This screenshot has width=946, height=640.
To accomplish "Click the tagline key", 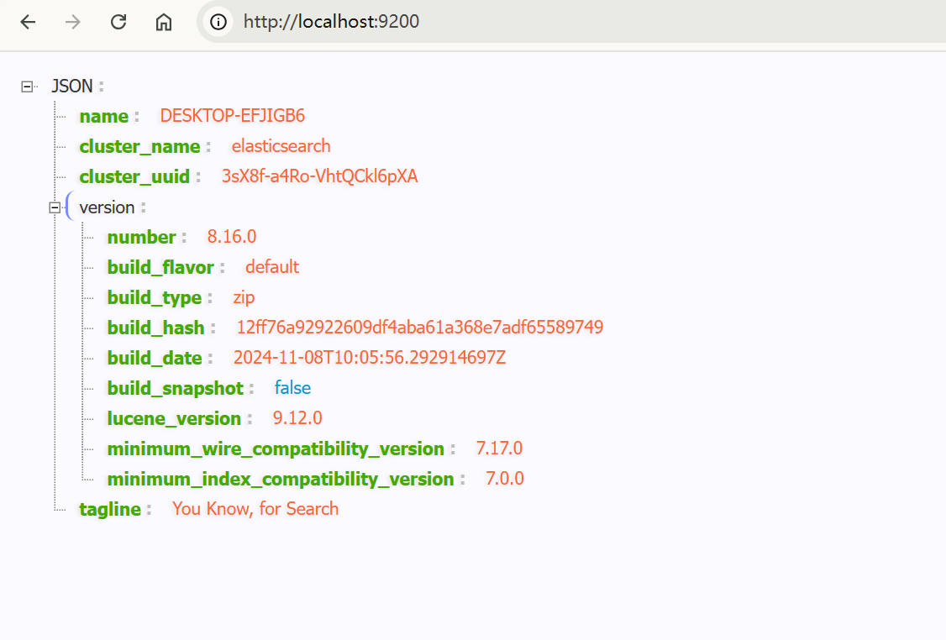I will pos(110,509).
